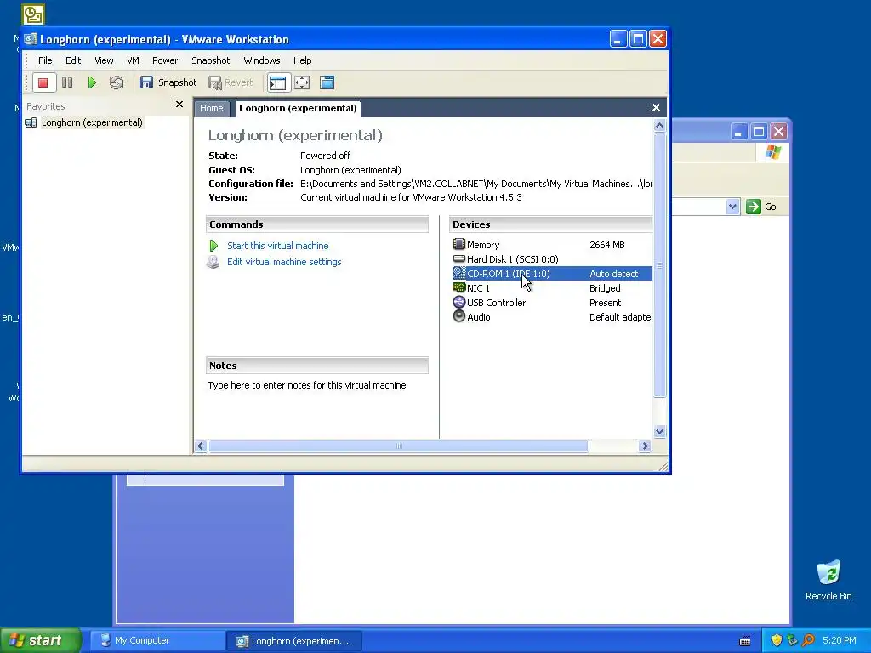Click the Revert toolbar button
The image size is (871, 653).
point(231,82)
